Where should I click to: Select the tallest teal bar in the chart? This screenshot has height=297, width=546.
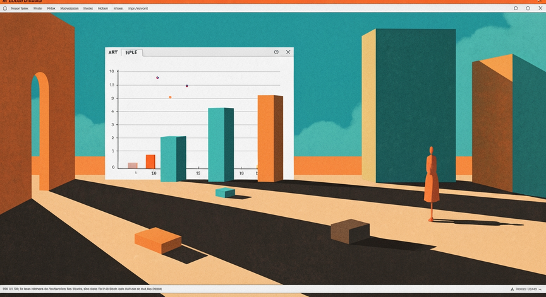[221, 144]
